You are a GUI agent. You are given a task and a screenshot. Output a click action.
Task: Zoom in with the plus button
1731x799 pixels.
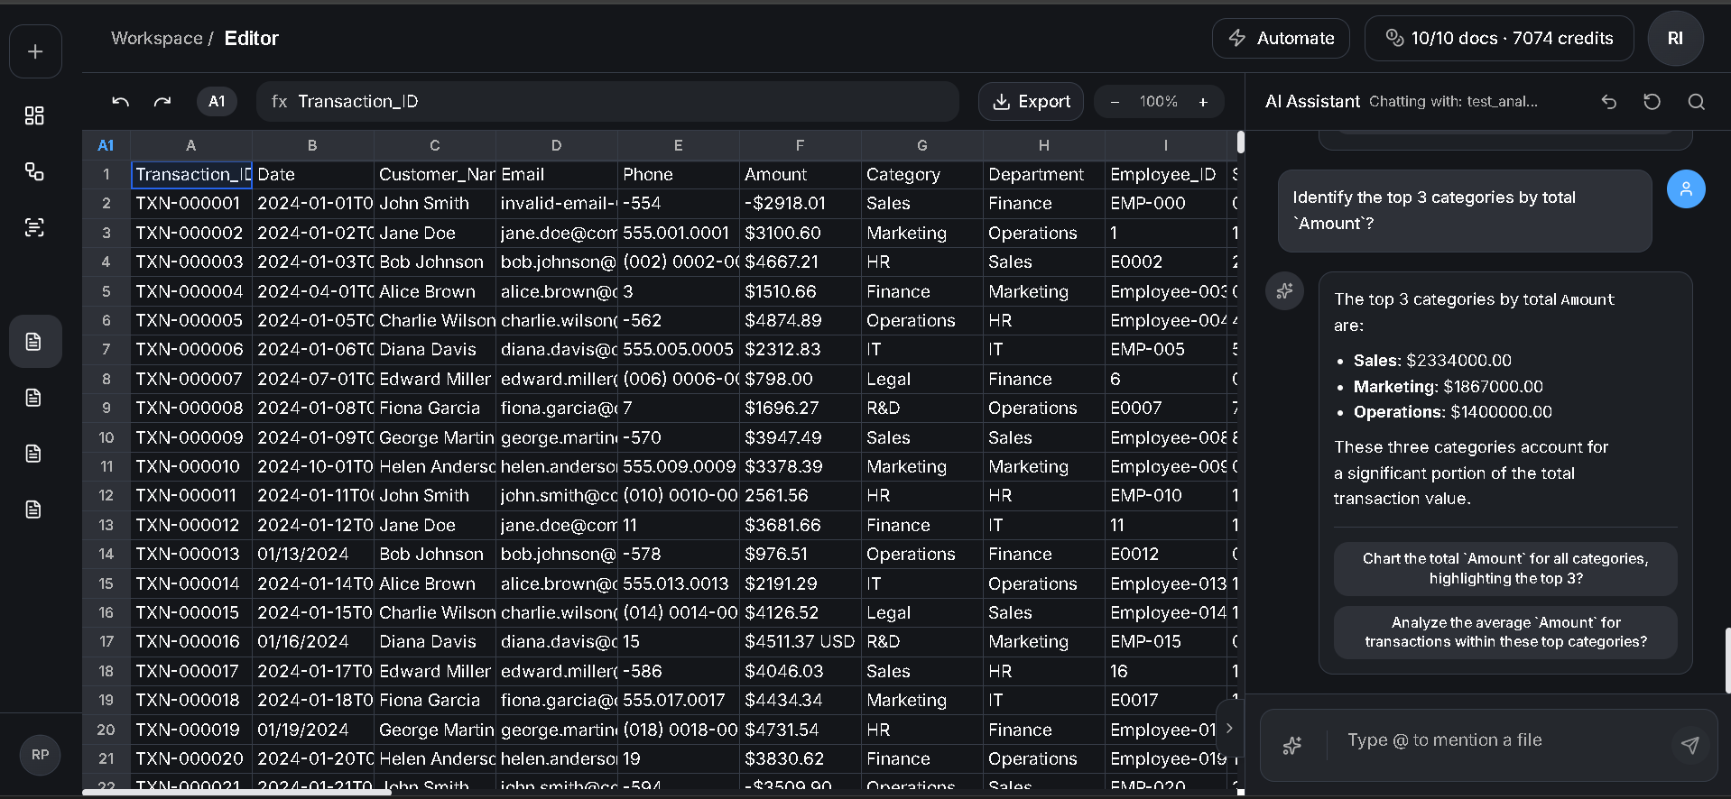tap(1202, 102)
